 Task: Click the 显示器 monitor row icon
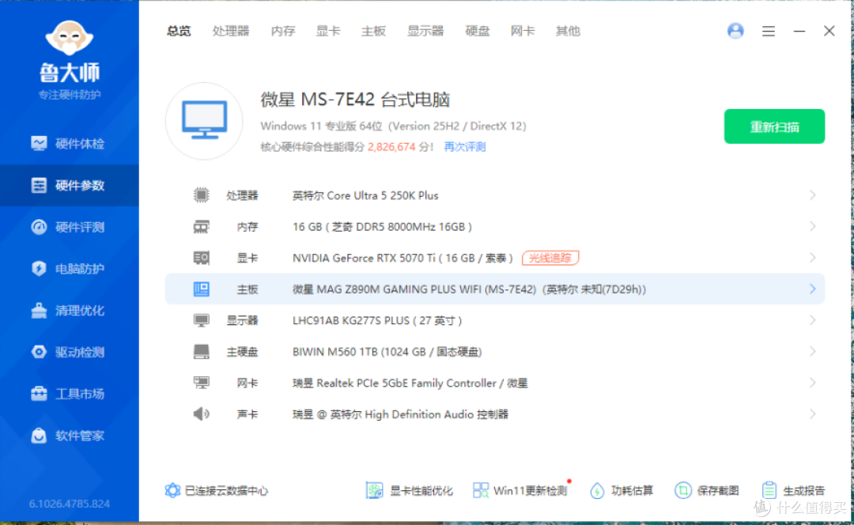[x=202, y=320]
